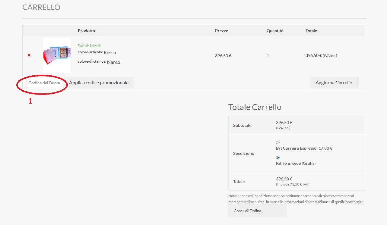Click the row total 396,50 € (IVA inc.)

pyautogui.click(x=321, y=56)
